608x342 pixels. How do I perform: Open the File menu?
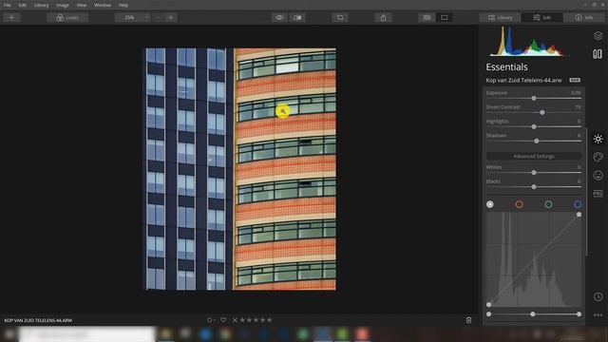pyautogui.click(x=7, y=5)
